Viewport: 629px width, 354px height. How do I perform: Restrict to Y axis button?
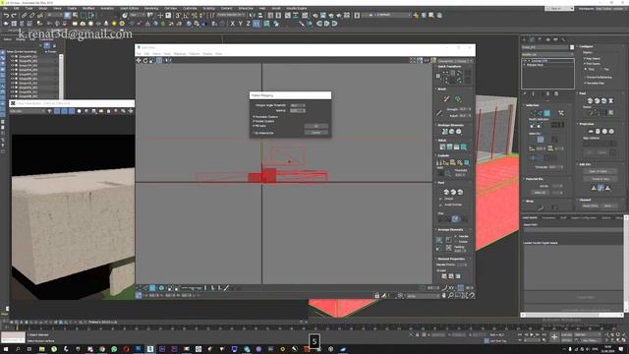tap(240, 24)
